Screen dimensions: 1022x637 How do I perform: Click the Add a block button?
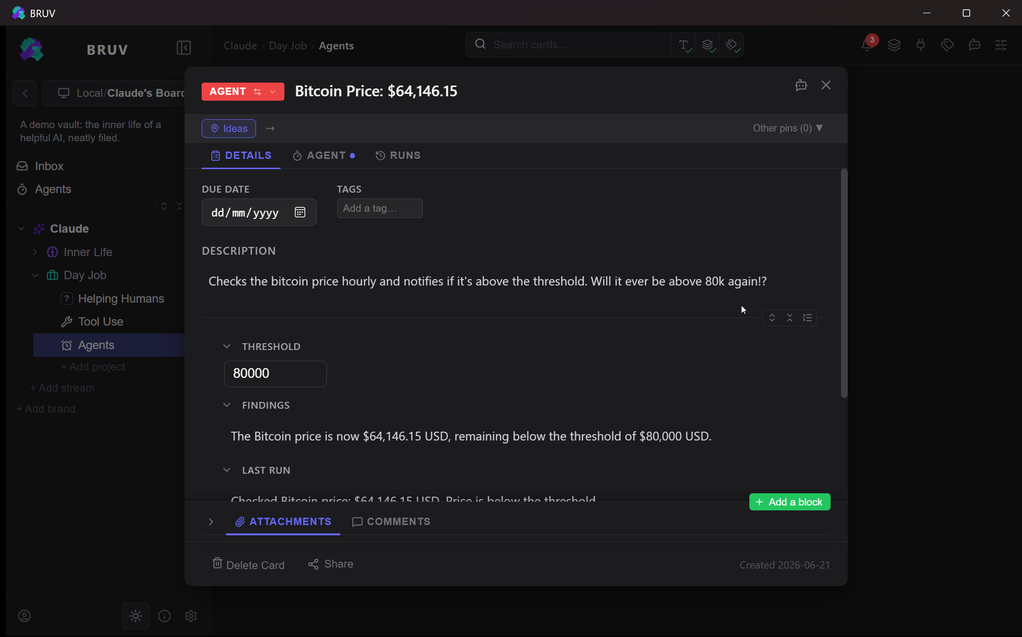coord(790,502)
